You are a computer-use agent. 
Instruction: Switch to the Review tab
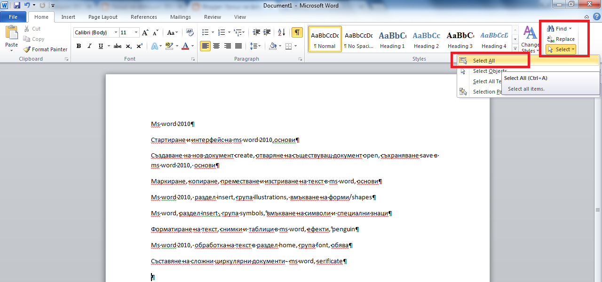213,17
